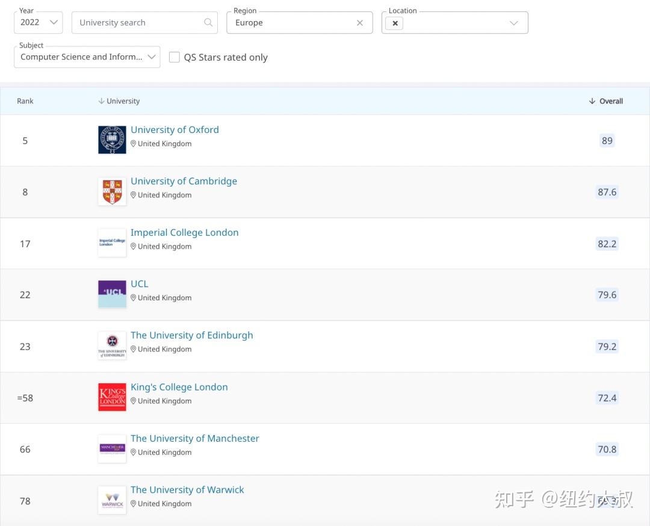
Task: Click the University of Warwick logo
Action: click(112, 500)
